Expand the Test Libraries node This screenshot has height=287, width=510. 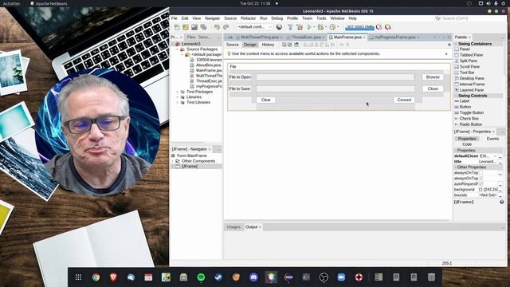[x=178, y=102]
